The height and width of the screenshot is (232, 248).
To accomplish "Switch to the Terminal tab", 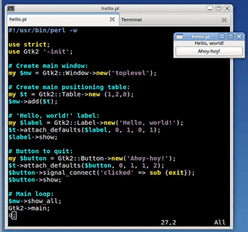I will tap(175, 20).
